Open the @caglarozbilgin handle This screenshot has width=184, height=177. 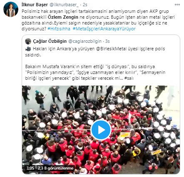85,41
